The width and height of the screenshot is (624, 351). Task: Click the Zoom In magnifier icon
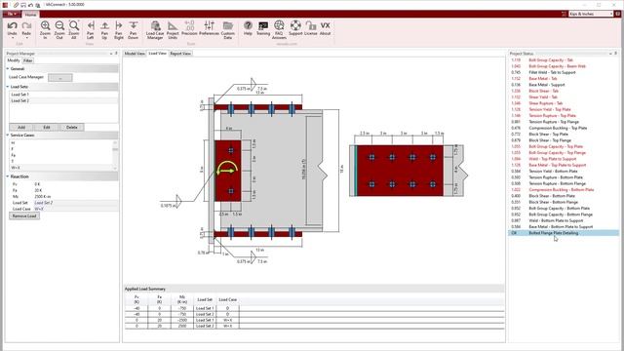tap(46, 26)
